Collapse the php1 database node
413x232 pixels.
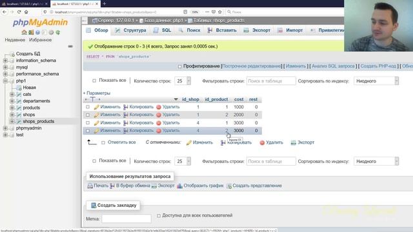[5, 81]
